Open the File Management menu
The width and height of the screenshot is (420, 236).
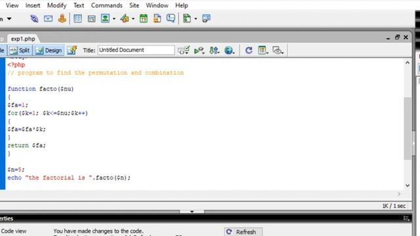(215, 50)
